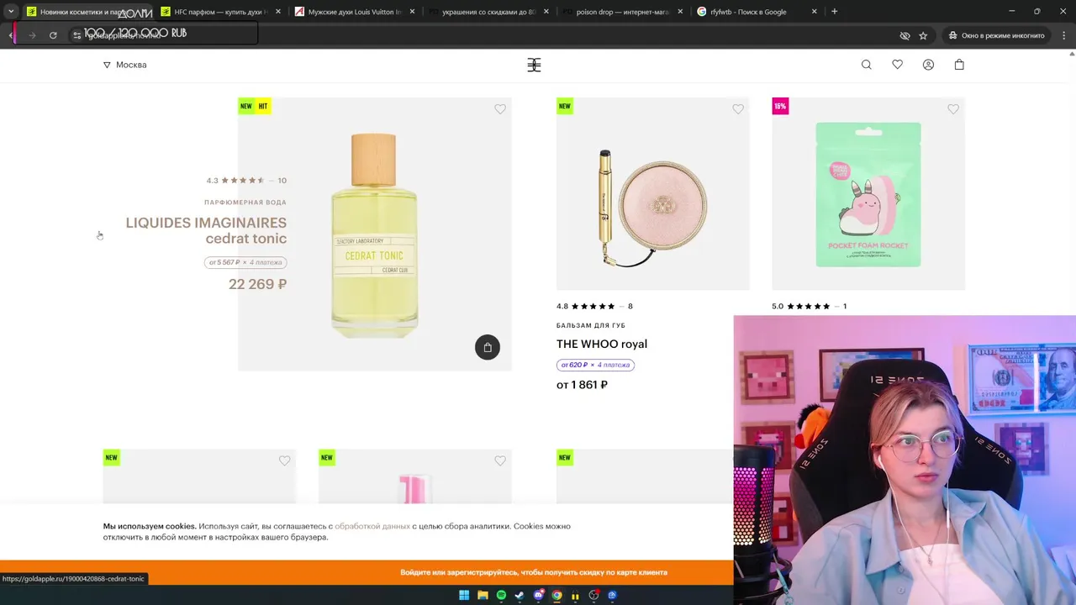1076x605 pixels.
Task: Open the wishlist heart in the site header
Action: pos(897,65)
